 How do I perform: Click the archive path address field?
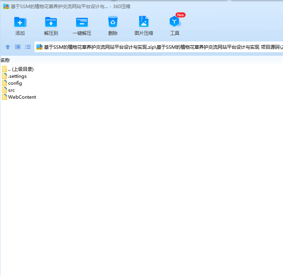[159, 47]
